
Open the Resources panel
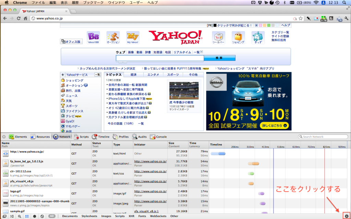pos(40,137)
